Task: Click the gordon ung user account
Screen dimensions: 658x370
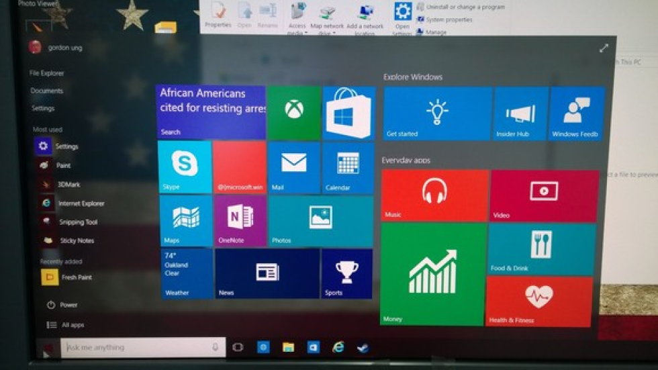Action: pyautogui.click(x=56, y=47)
